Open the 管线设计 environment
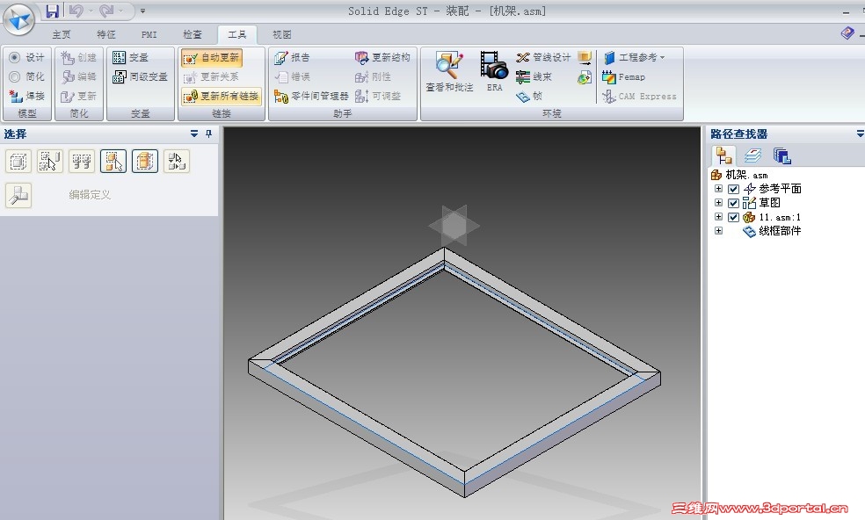 click(543, 57)
